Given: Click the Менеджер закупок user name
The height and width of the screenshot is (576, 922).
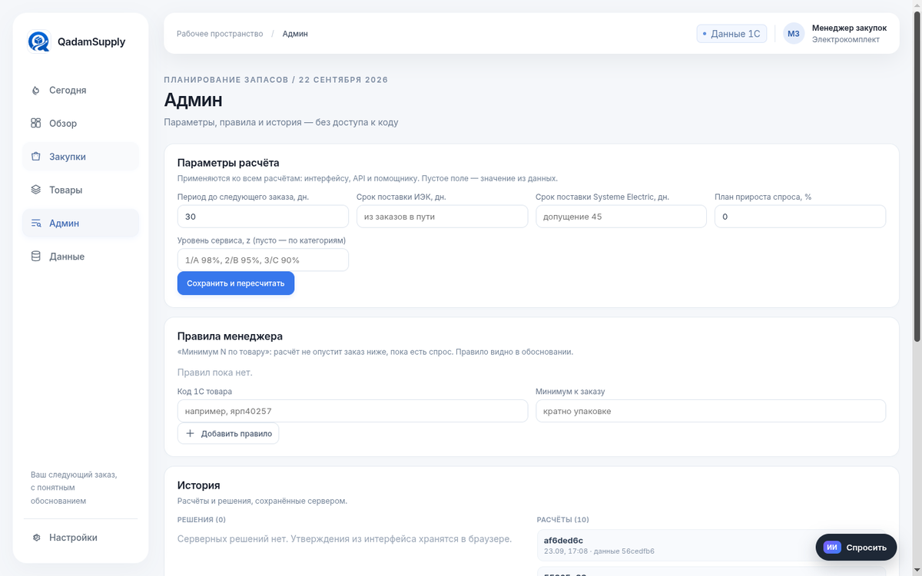Looking at the screenshot, I should click(x=849, y=28).
